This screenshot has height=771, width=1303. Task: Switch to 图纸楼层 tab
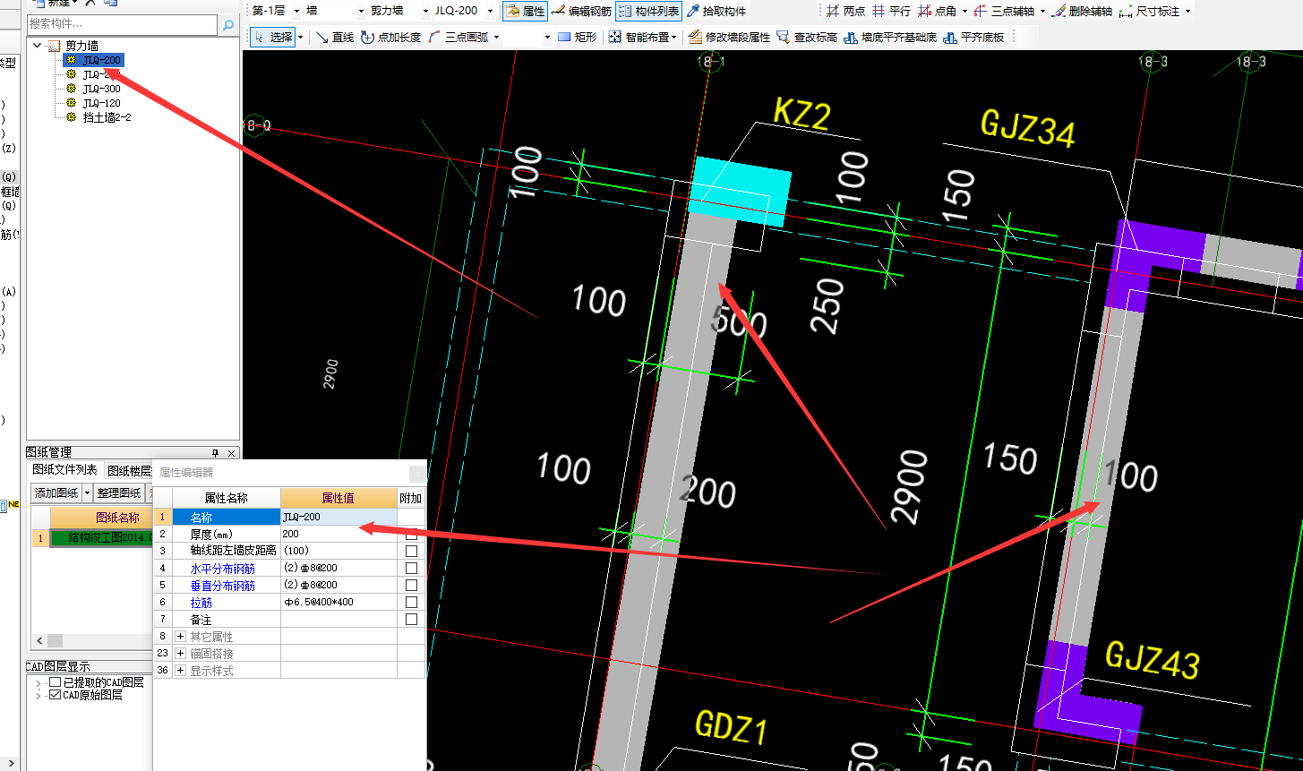129,470
